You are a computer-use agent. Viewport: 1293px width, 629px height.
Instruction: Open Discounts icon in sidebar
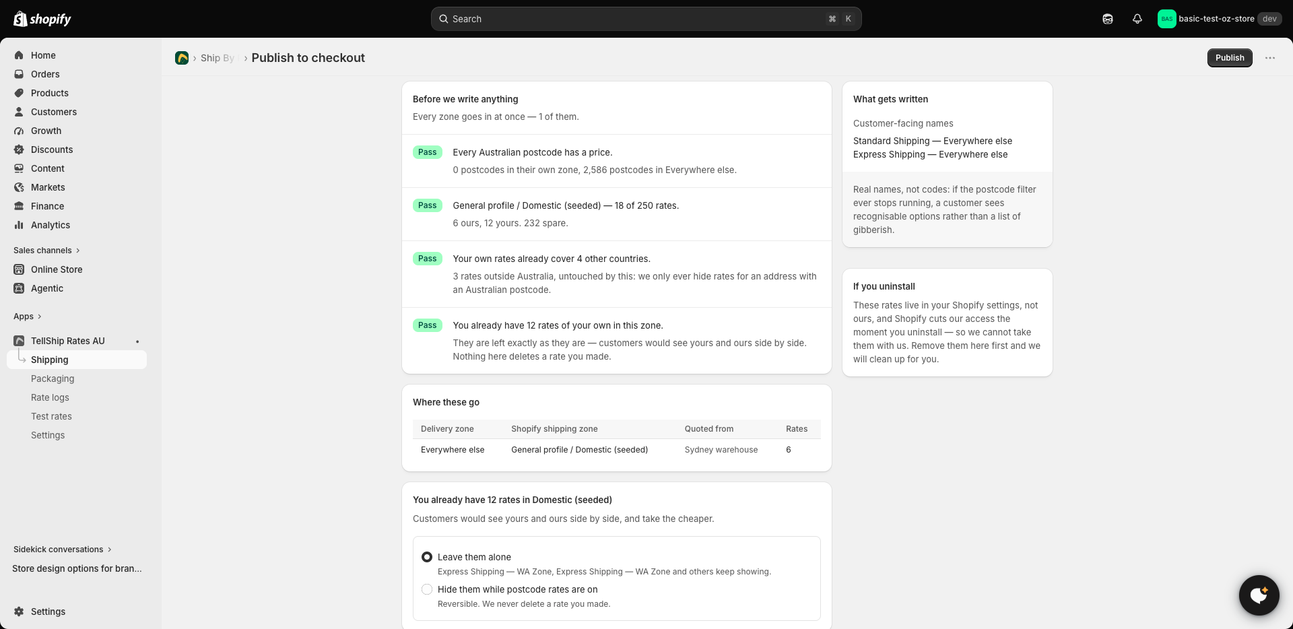[19, 150]
